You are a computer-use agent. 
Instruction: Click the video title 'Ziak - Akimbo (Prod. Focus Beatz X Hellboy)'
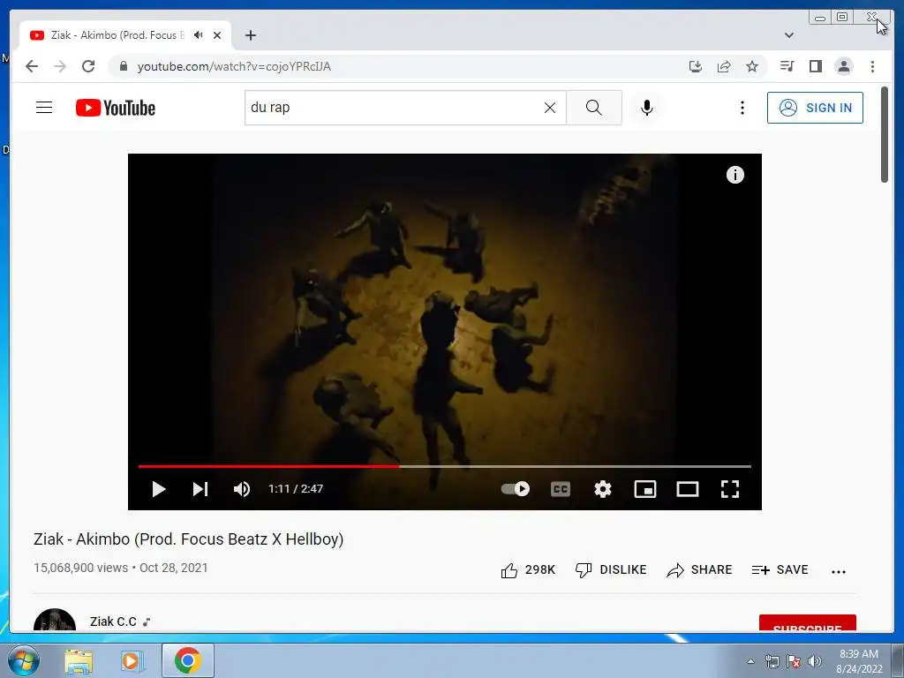(189, 539)
